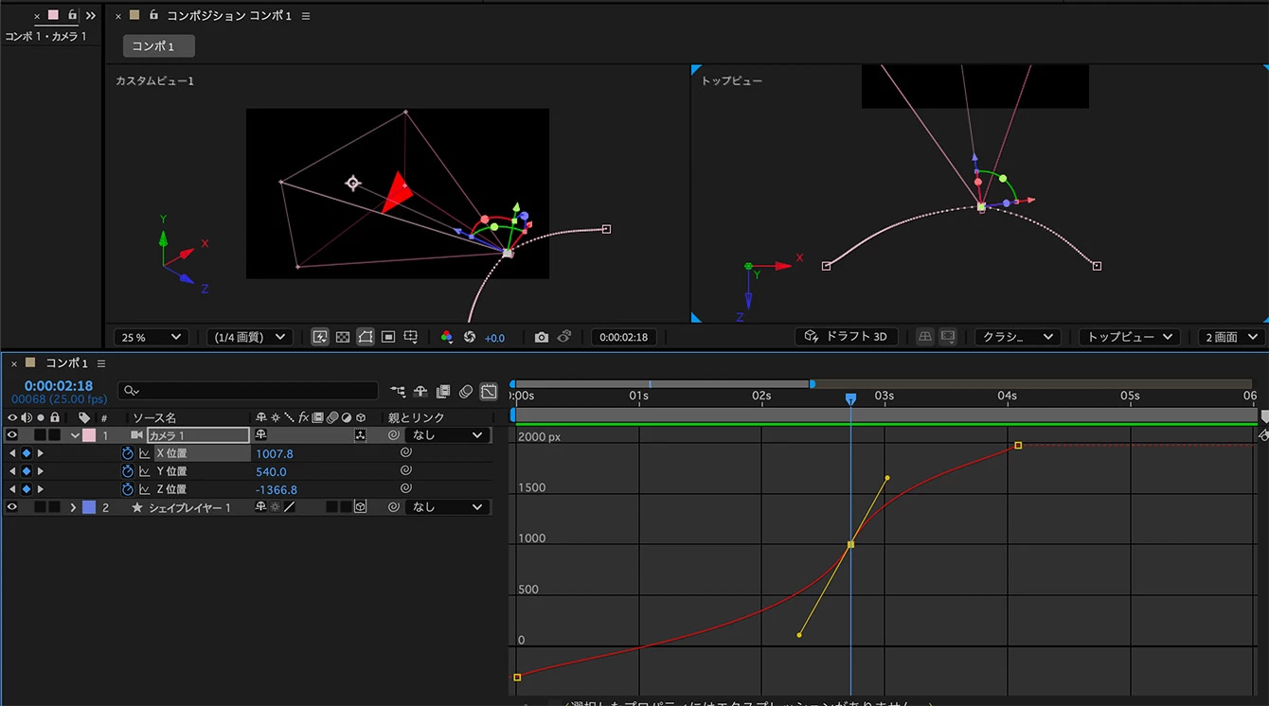Toggle the graph editor icon
Image resolution: width=1269 pixels, height=706 pixels.
pos(489,391)
